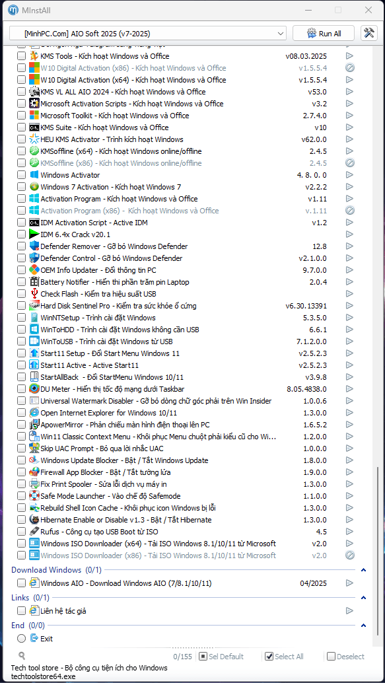
Task: Select Win11 Classic Context Menu row text
Action: point(158,437)
